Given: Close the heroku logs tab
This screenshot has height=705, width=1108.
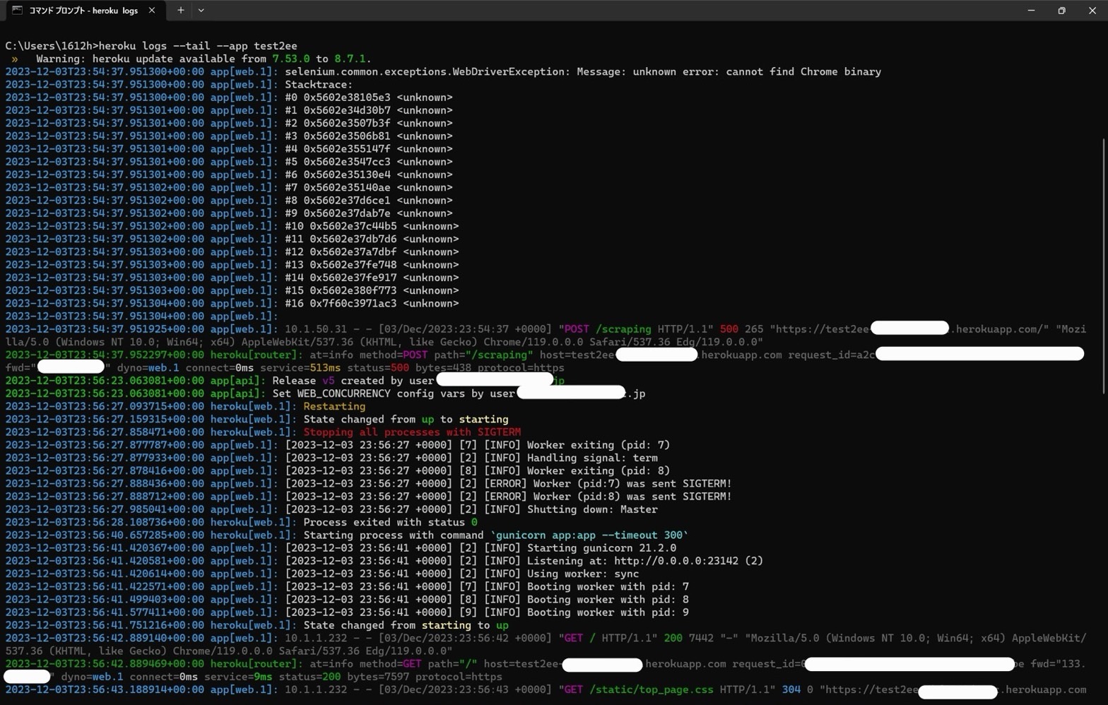Looking at the screenshot, I should [x=152, y=11].
